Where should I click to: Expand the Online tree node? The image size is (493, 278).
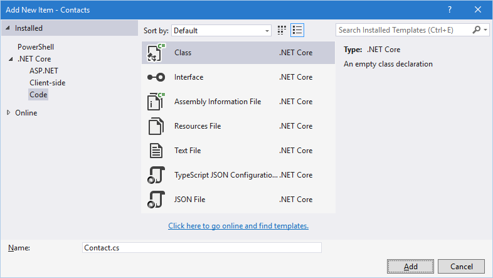click(9, 113)
